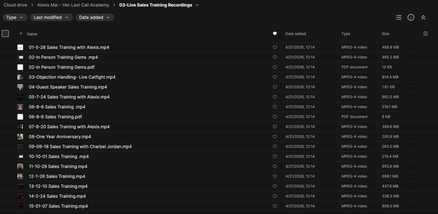Screen dimensions: 438x214
Task: Open the Last modified filter dropdown
Action: tap(51, 17)
